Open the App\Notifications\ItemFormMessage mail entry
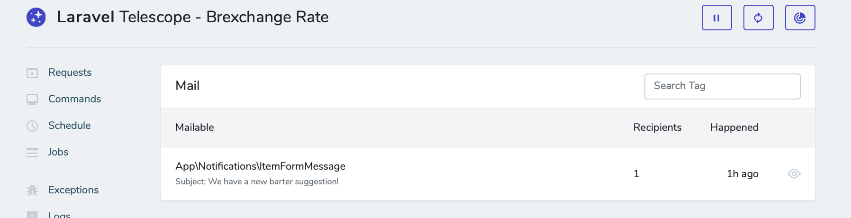The width and height of the screenshot is (851, 218). (260, 166)
